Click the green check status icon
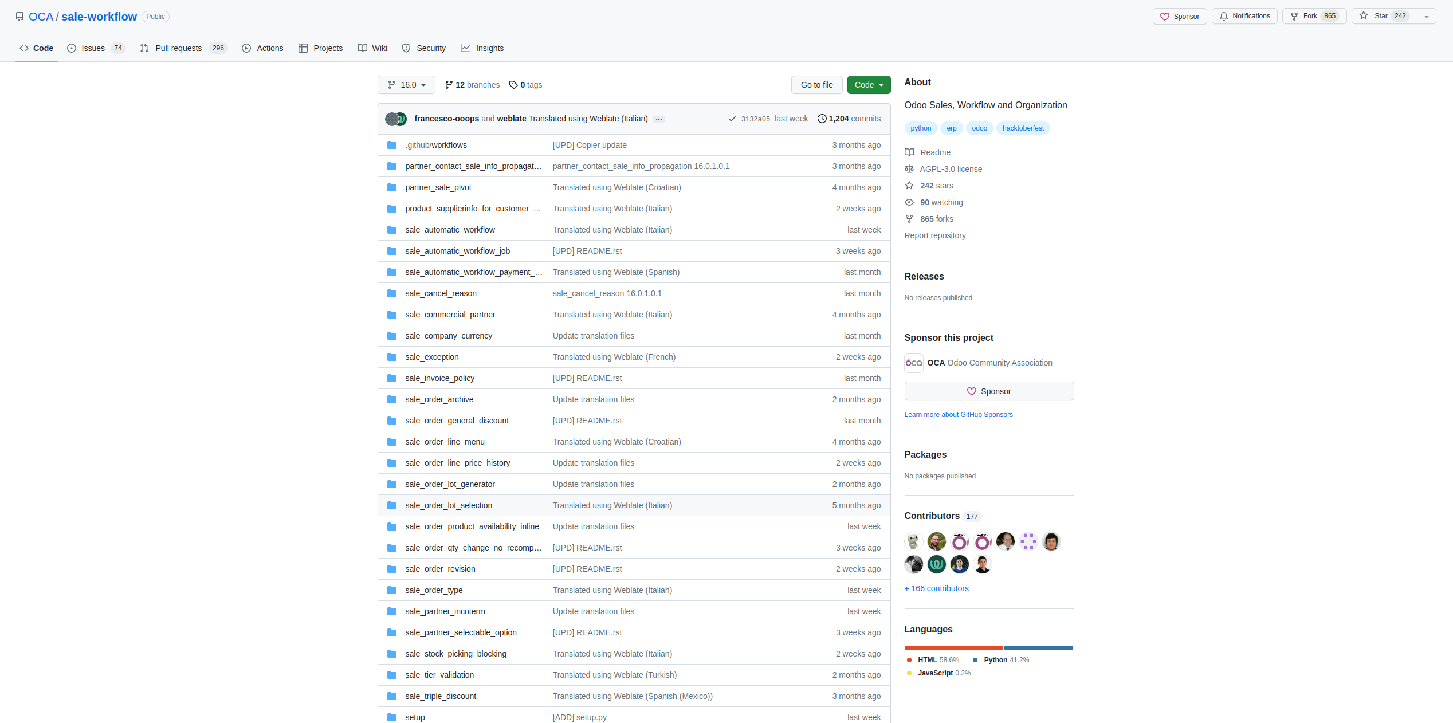Viewport: 1453px width, 723px height. pyautogui.click(x=732, y=119)
